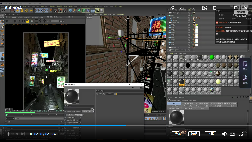Click the Render View clapperboard icon
The width and height of the screenshot is (252, 142).
click(x=55, y=11)
